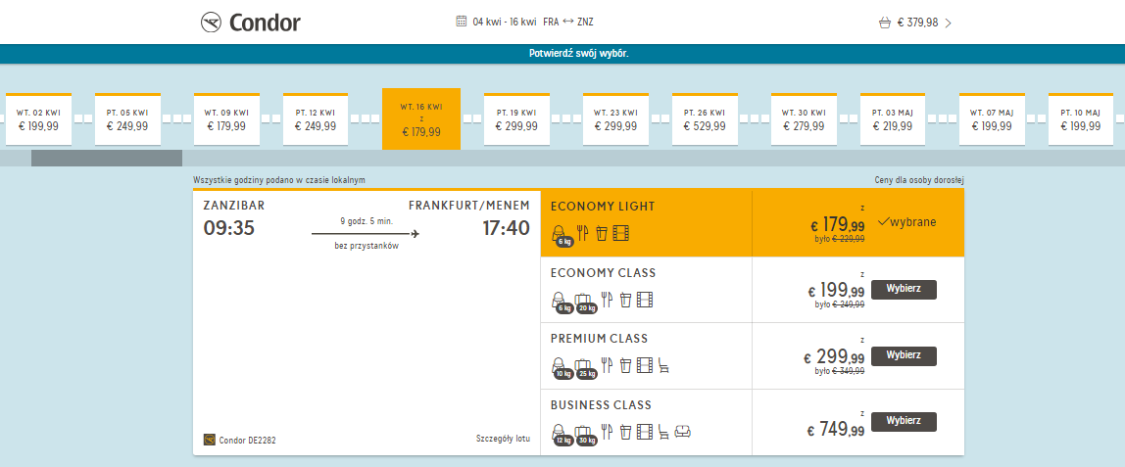Image resolution: width=1125 pixels, height=467 pixels.
Task: Select the Economy Light wybrane fare
Action: (906, 222)
